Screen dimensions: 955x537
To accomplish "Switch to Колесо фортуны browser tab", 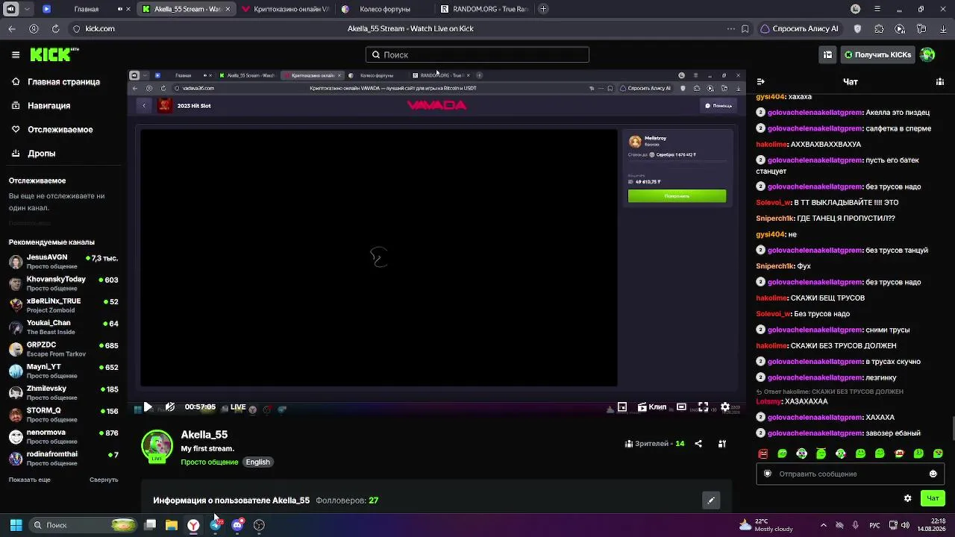I will pos(385,9).
